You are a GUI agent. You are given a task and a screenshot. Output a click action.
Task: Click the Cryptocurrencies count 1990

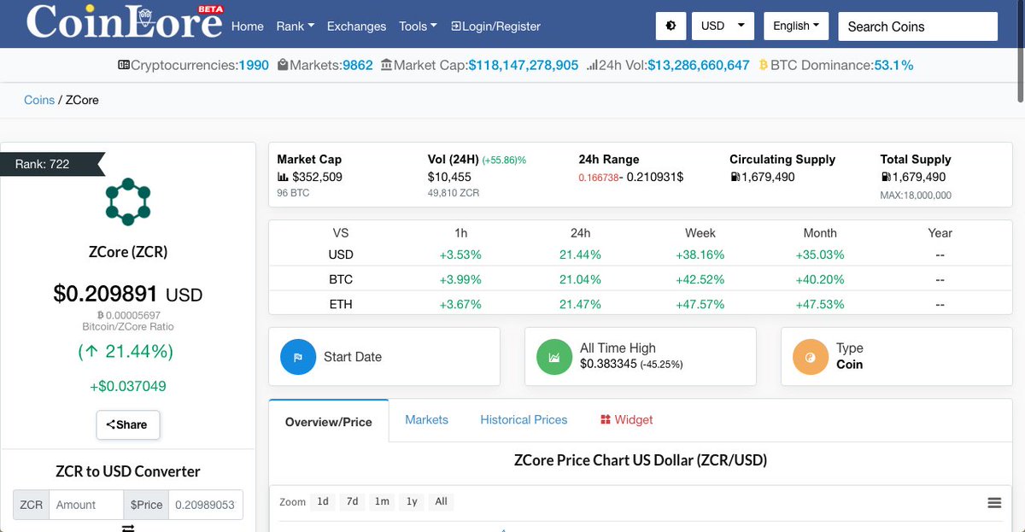(254, 65)
